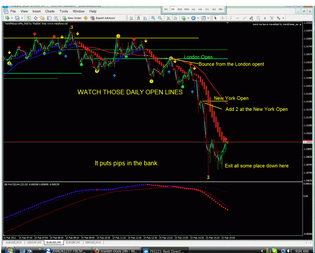Set timeframe to MN
This screenshot has width=315, height=253.
[221, 10]
